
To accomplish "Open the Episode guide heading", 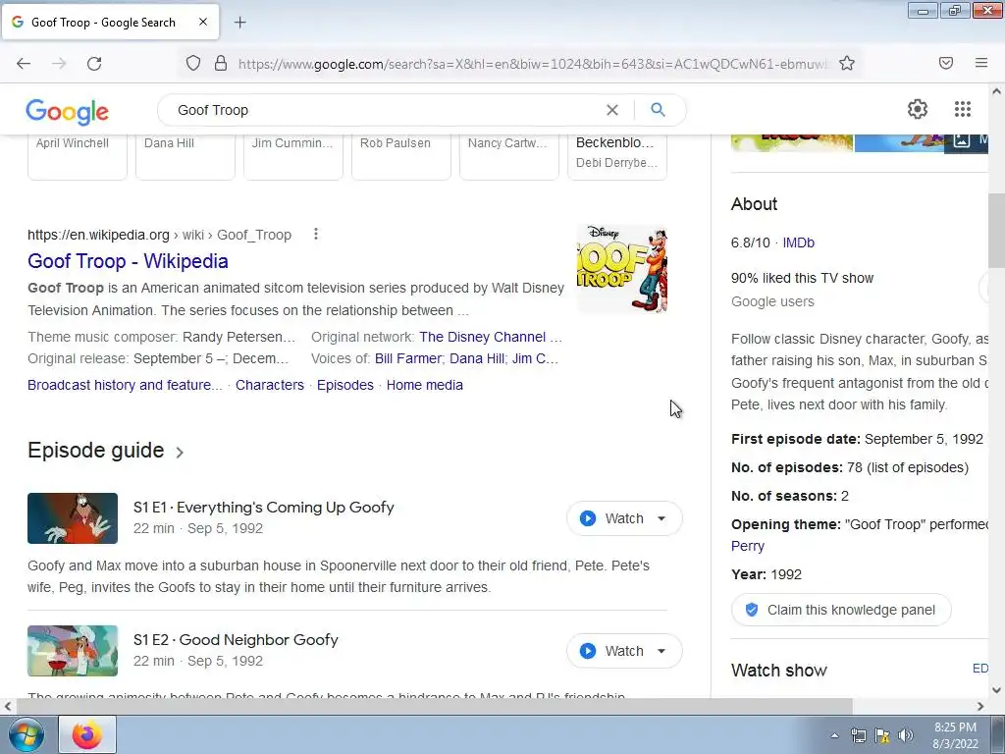I will tap(95, 450).
